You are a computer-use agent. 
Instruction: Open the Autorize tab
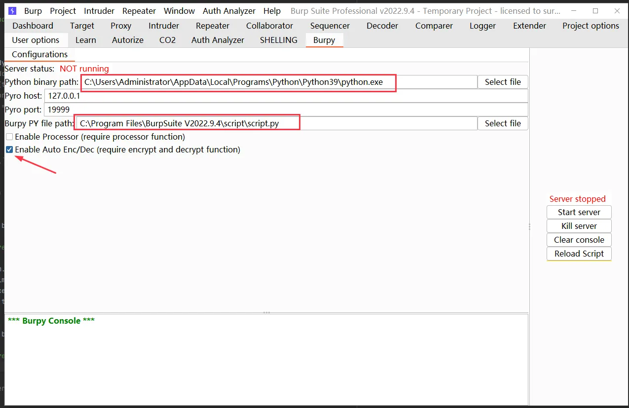click(x=128, y=40)
